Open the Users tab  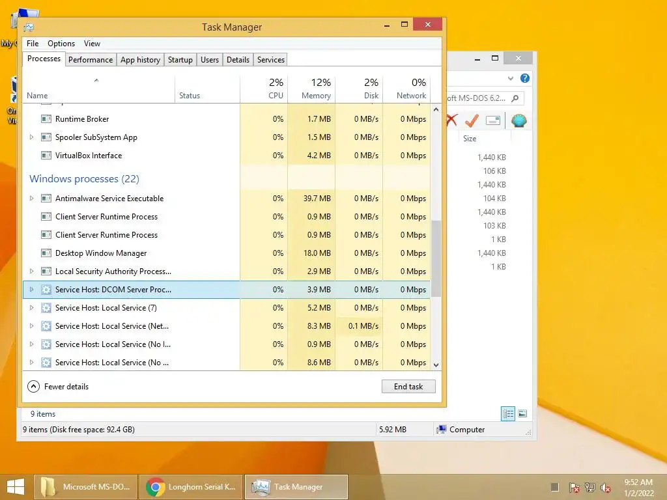(x=210, y=60)
